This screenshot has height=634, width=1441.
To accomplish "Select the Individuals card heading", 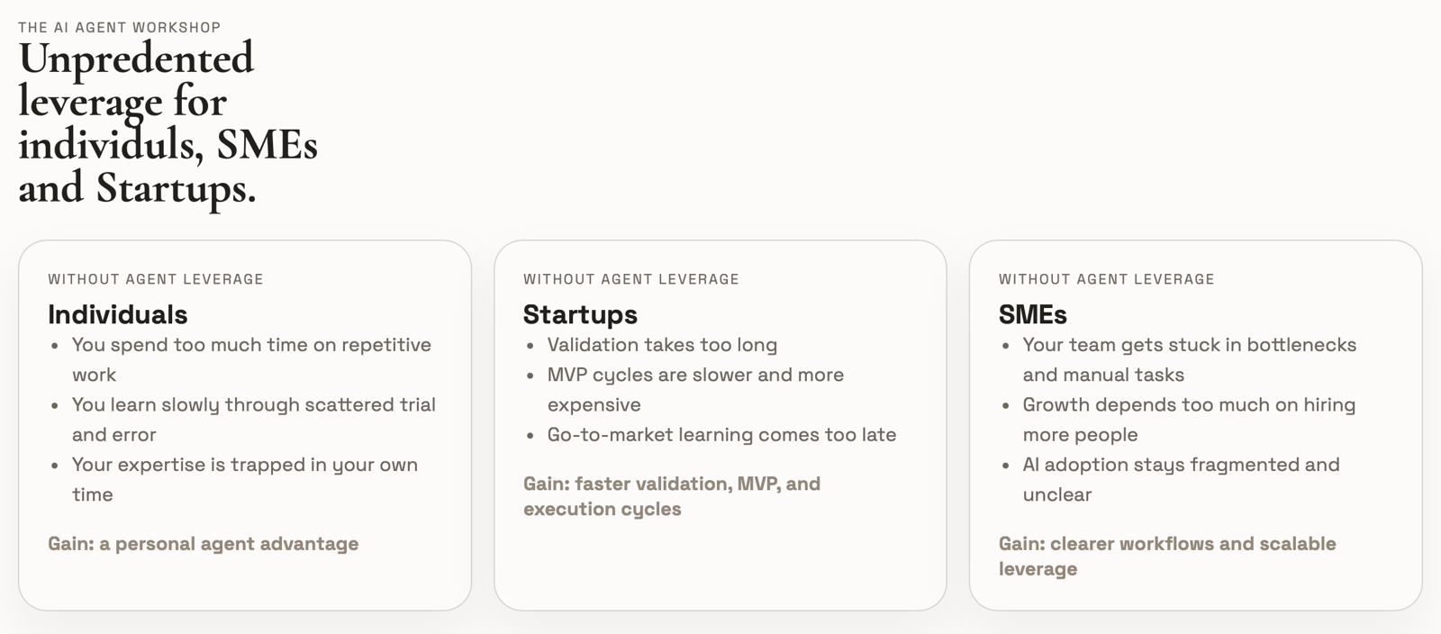I will [118, 314].
